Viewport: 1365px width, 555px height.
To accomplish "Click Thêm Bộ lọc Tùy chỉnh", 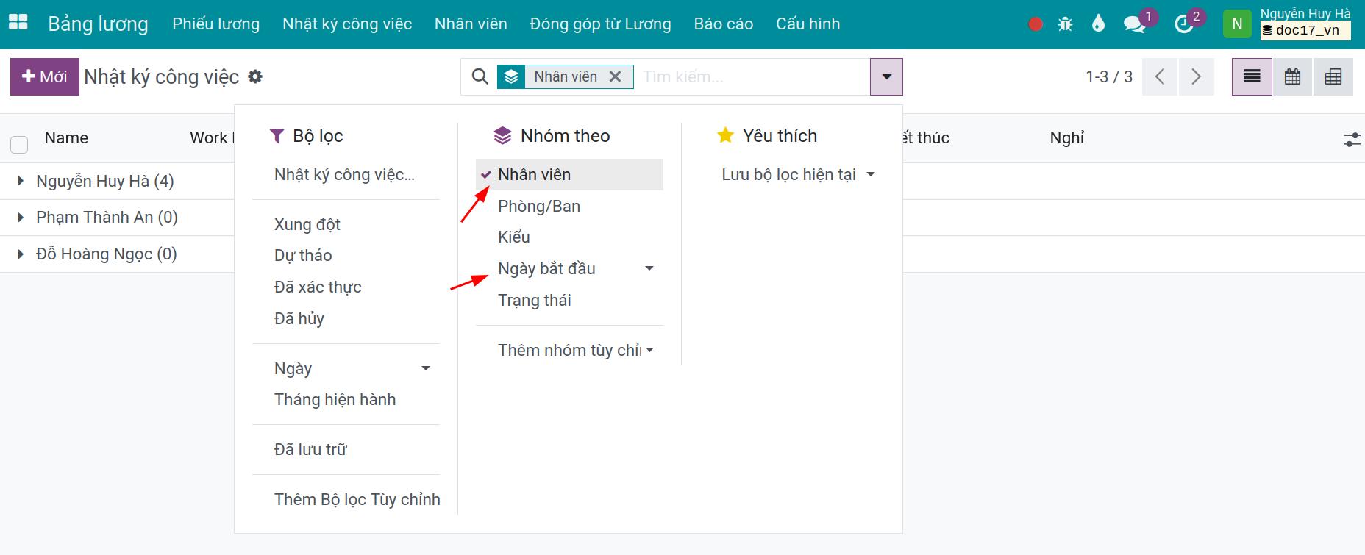I will 357,500.
